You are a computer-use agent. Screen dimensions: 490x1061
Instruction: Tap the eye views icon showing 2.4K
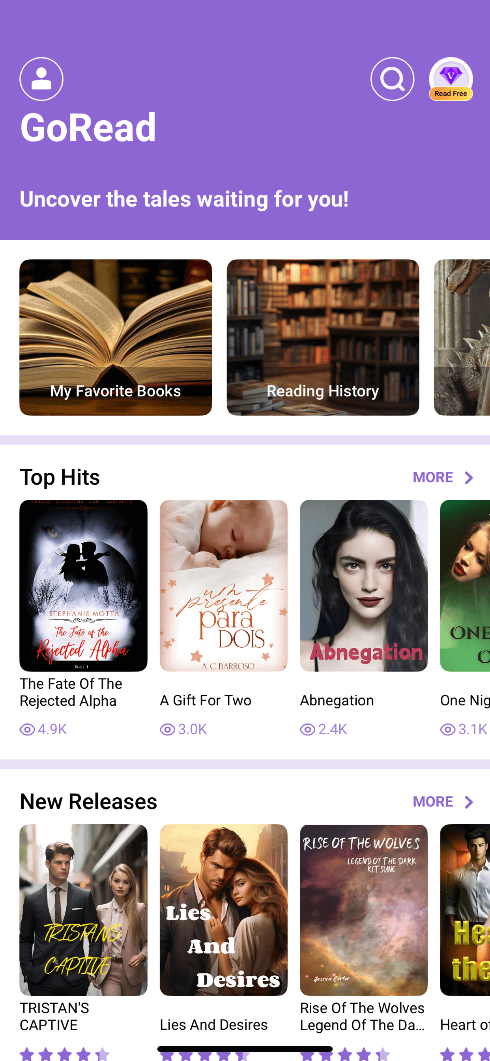click(307, 729)
